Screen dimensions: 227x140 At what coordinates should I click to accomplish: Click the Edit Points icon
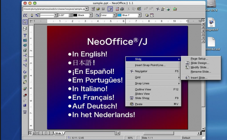click(x=25, y=15)
